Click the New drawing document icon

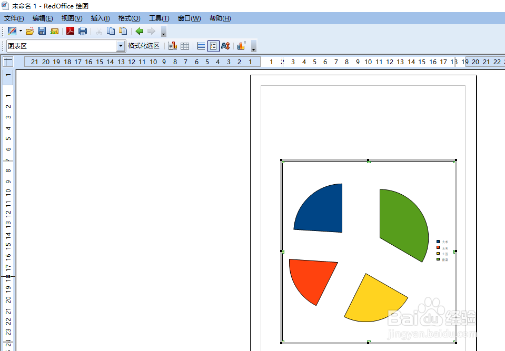pyautogui.click(x=12, y=31)
